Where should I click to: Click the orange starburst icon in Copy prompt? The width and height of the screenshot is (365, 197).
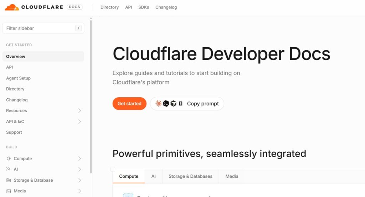pyautogui.click(x=159, y=104)
